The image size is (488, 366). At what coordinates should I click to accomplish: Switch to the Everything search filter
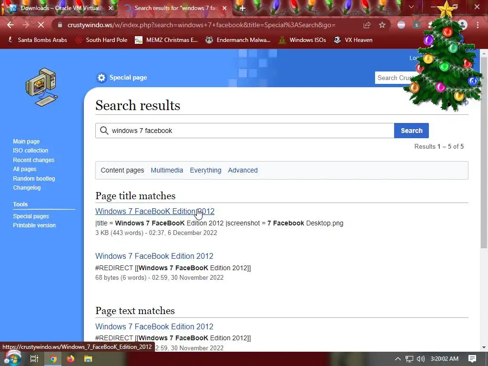click(x=205, y=170)
